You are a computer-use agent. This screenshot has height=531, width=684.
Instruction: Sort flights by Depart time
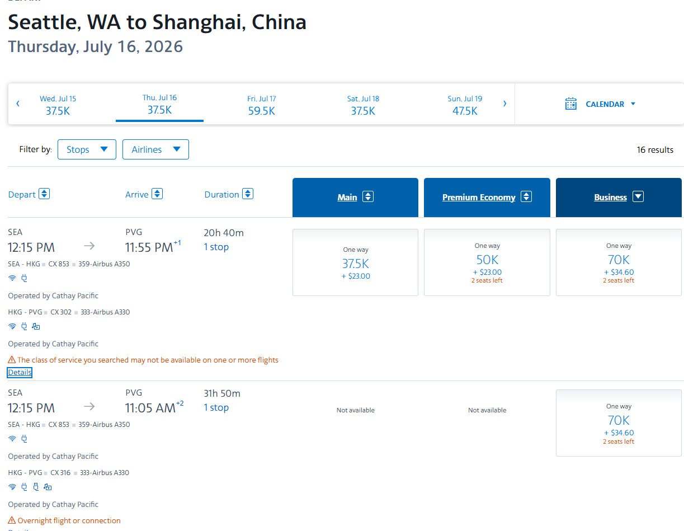pos(44,194)
